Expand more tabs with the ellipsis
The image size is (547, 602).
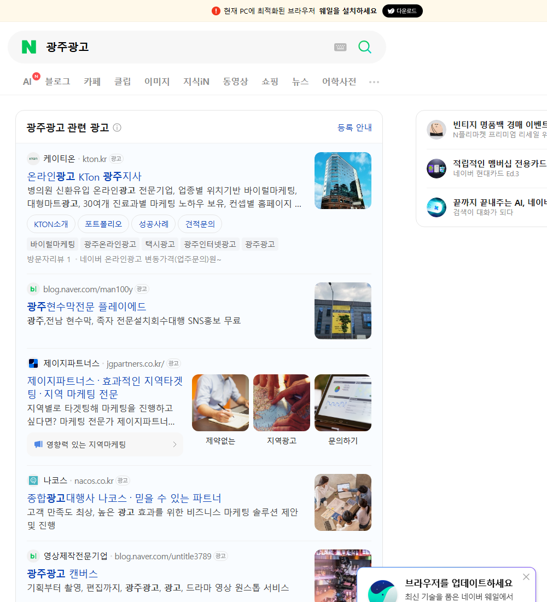[x=374, y=82]
